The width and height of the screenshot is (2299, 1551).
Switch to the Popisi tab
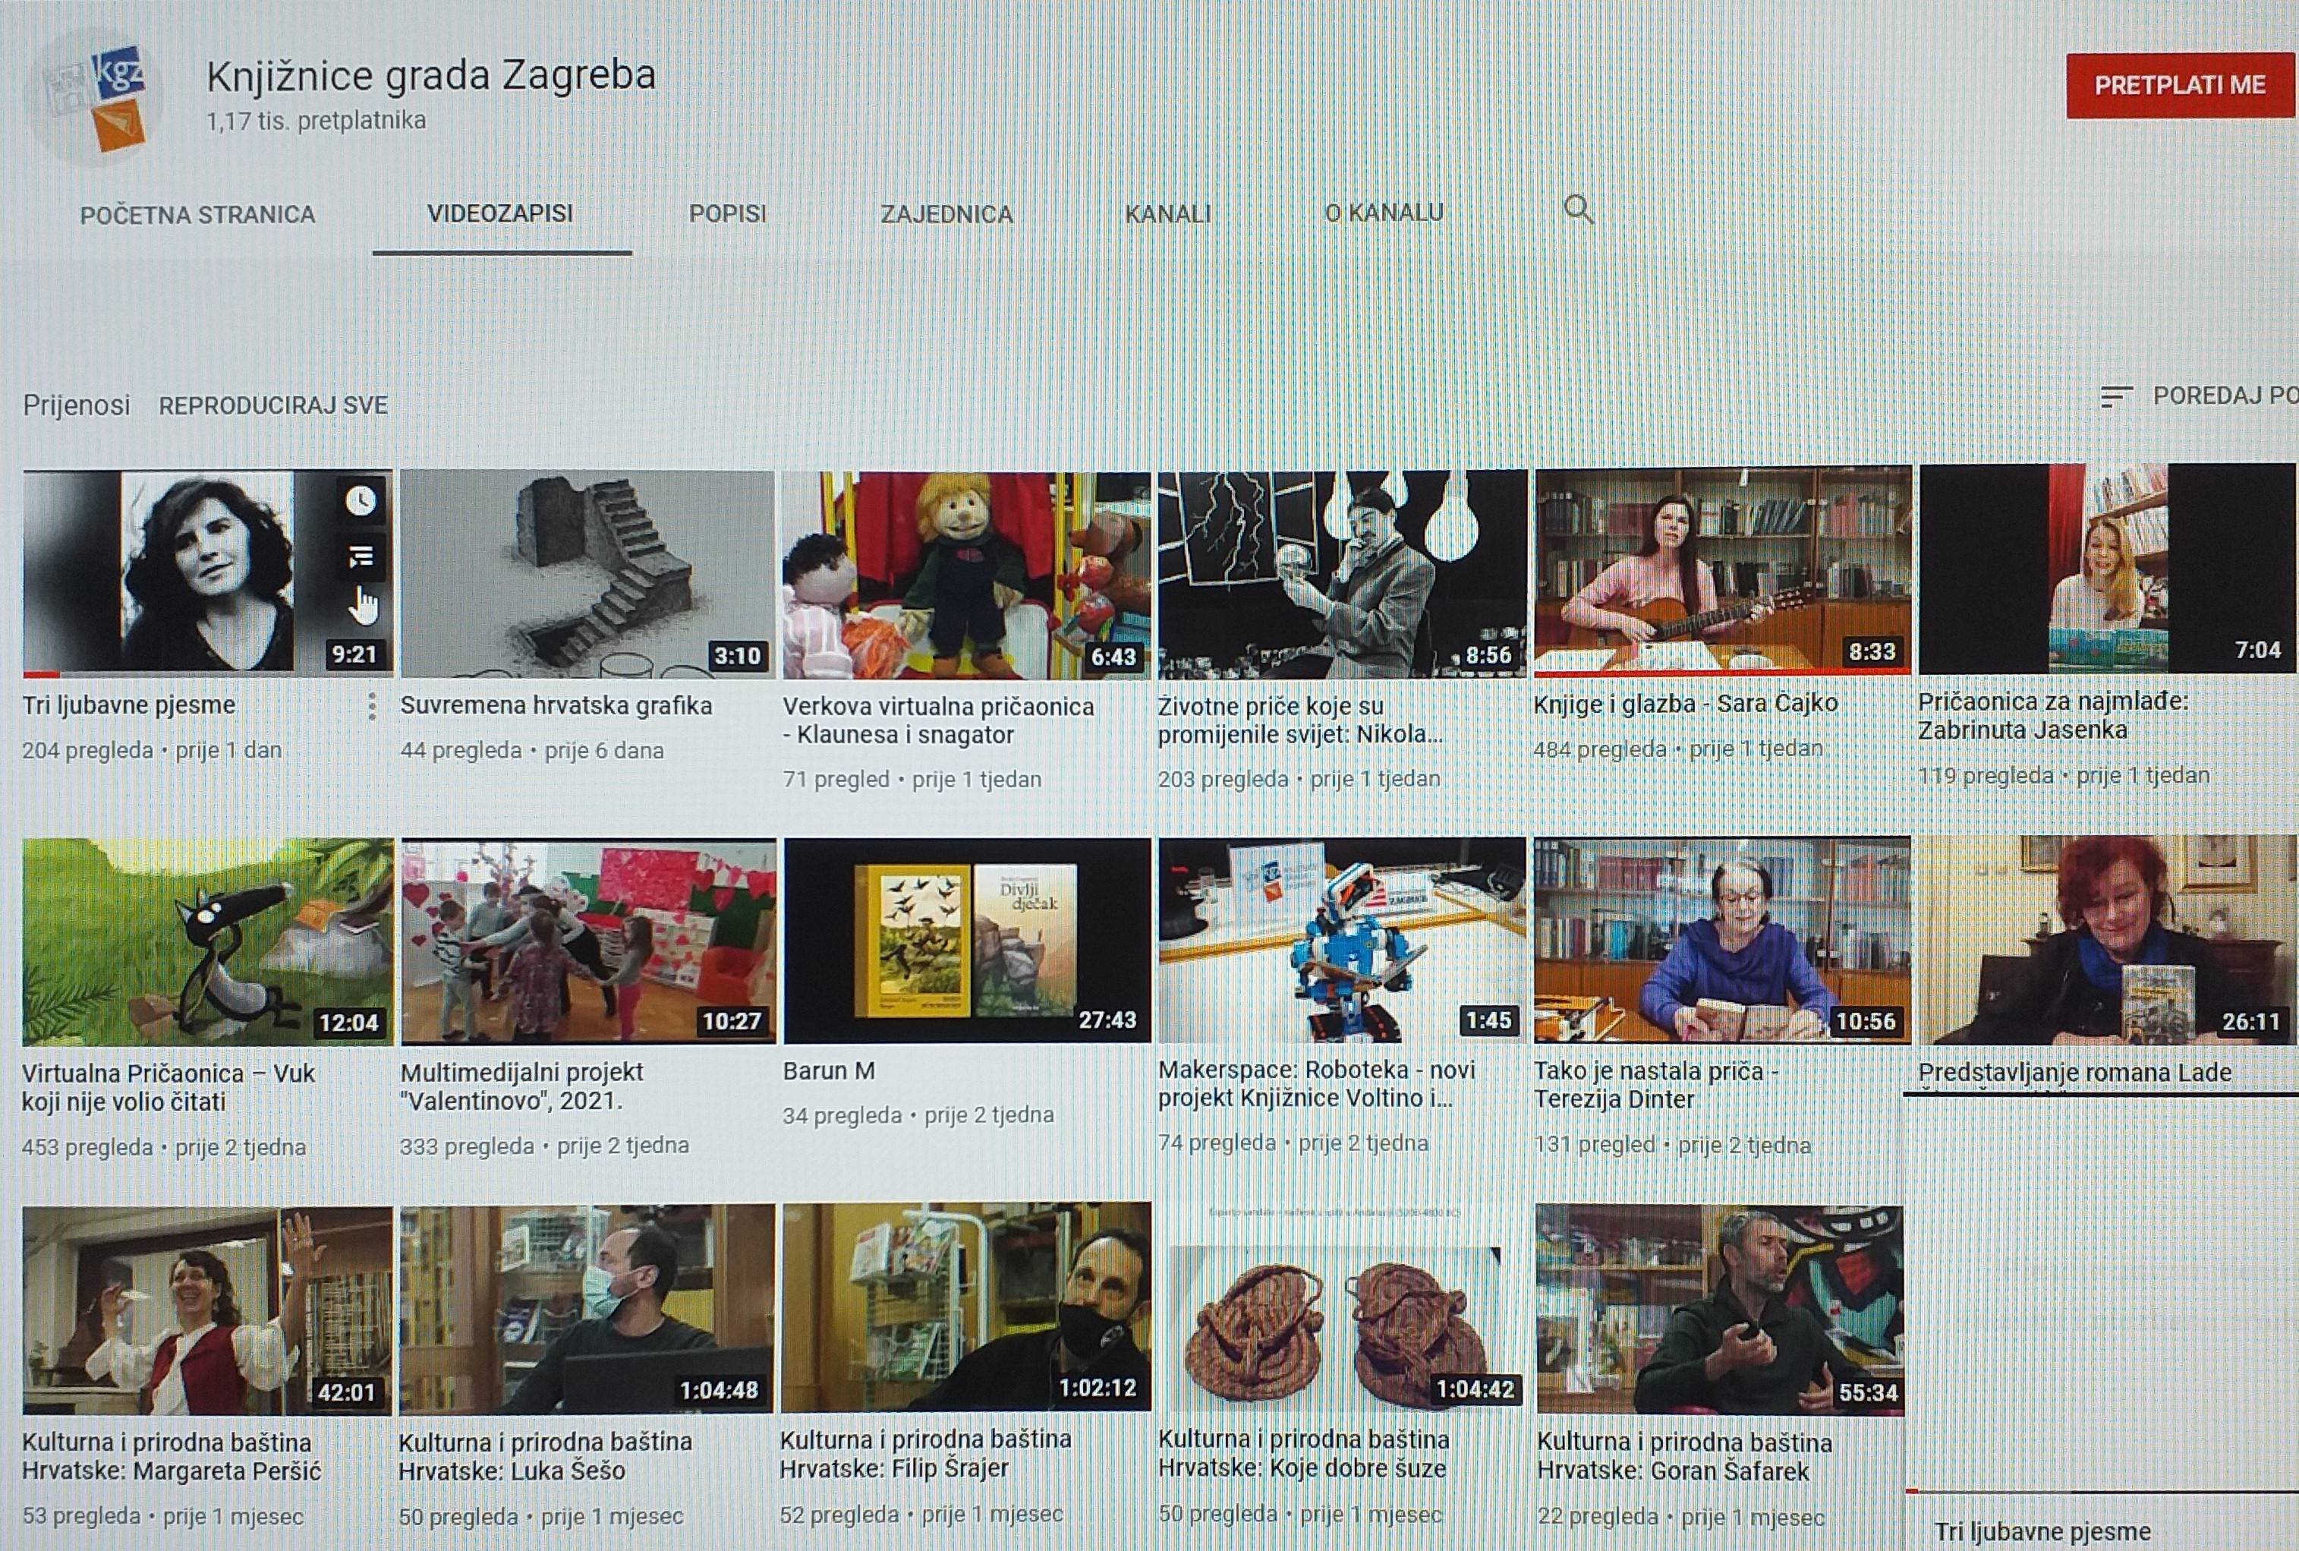point(727,213)
